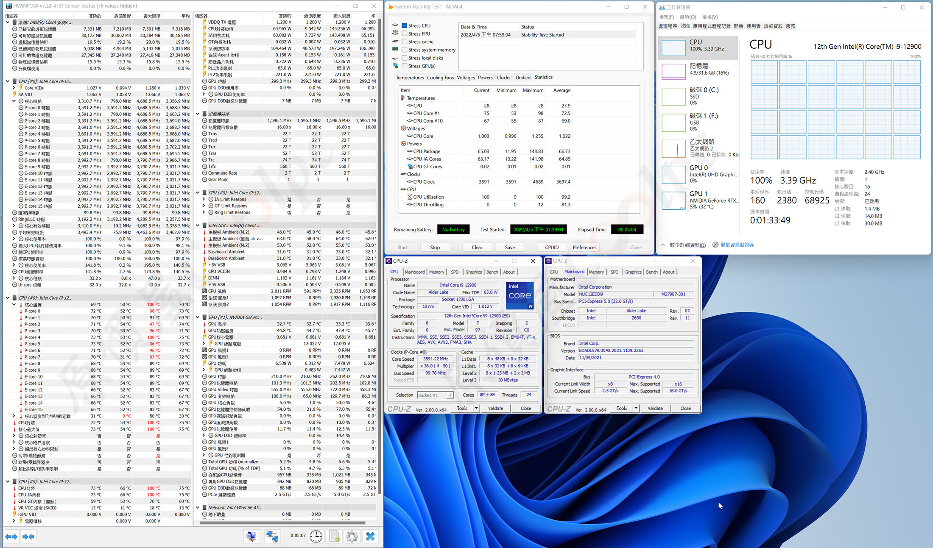The height and width of the screenshot is (548, 933).
Task: Click Stop button in AIDA64
Action: click(x=435, y=247)
